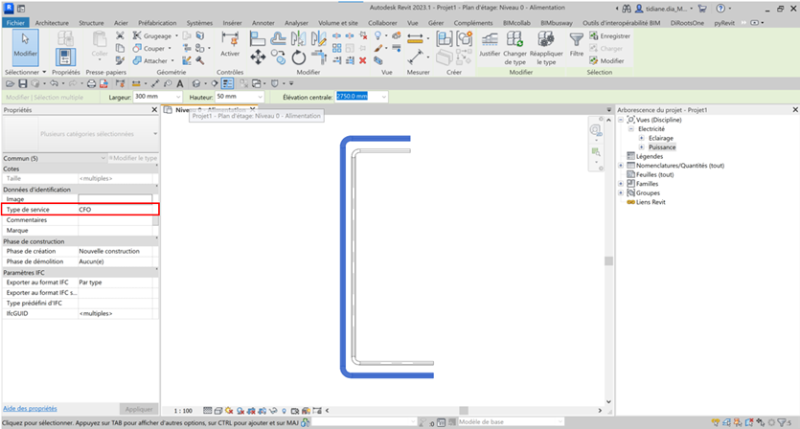Click the Enregistrer selection button
The width and height of the screenshot is (800, 429).
(609, 35)
